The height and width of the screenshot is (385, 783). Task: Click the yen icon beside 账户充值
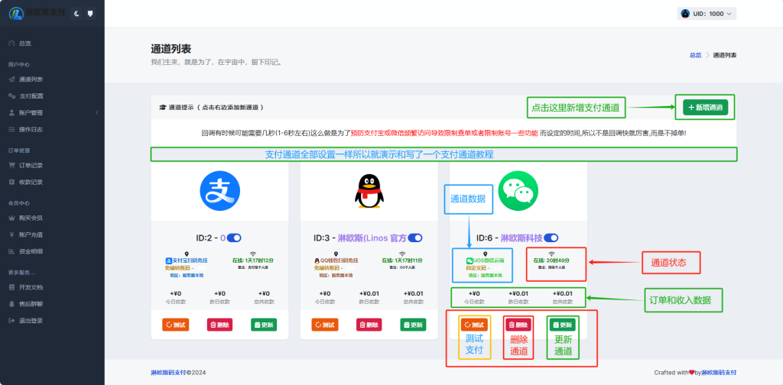tap(11, 235)
